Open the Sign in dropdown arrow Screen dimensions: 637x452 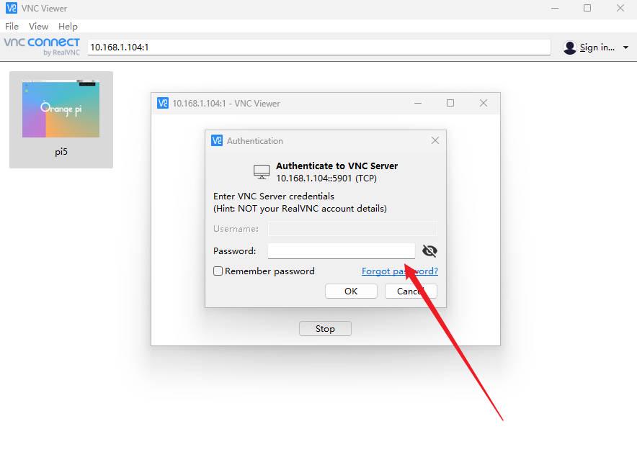(625, 48)
